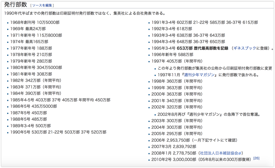Select the 1968年創刊号 10万5000部 entry
This screenshot has width=275, height=168.
pos(35,23)
